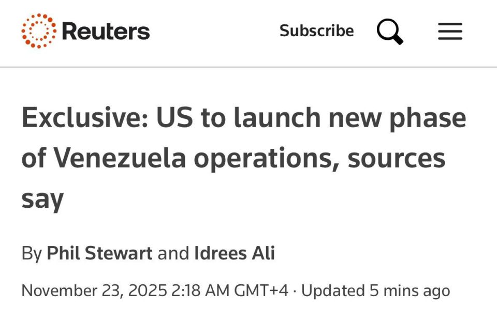Open Idrees Ali's author page

[235, 253]
